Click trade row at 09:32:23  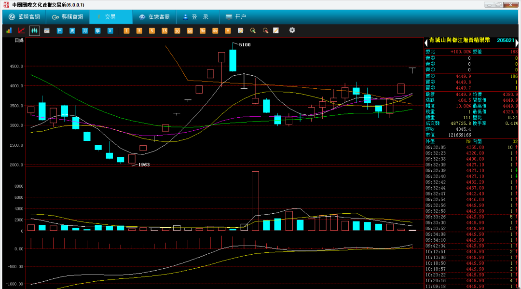[x=471, y=153]
